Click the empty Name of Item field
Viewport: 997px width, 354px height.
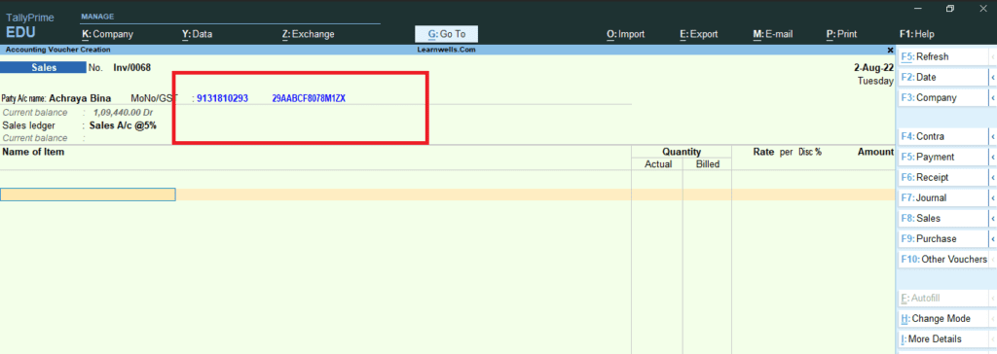click(88, 195)
